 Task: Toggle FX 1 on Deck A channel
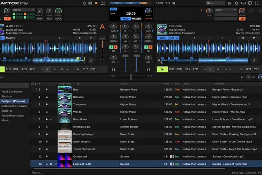[x=111, y=47]
